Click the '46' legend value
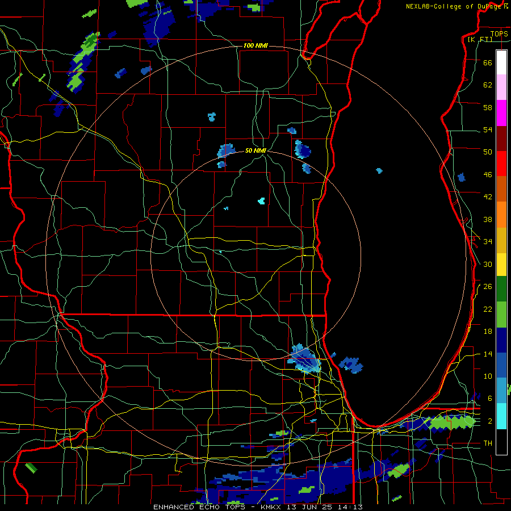This screenshot has width=511, height=511. pos(488,175)
